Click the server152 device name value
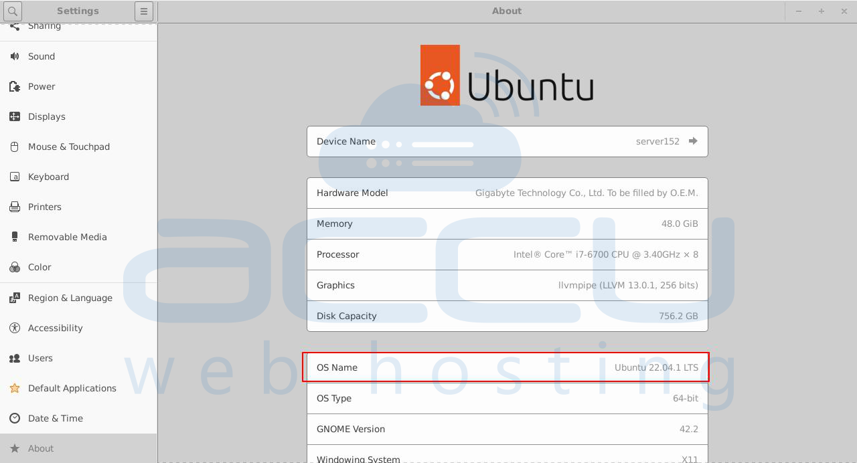Image resolution: width=857 pixels, height=463 pixels. coord(657,141)
